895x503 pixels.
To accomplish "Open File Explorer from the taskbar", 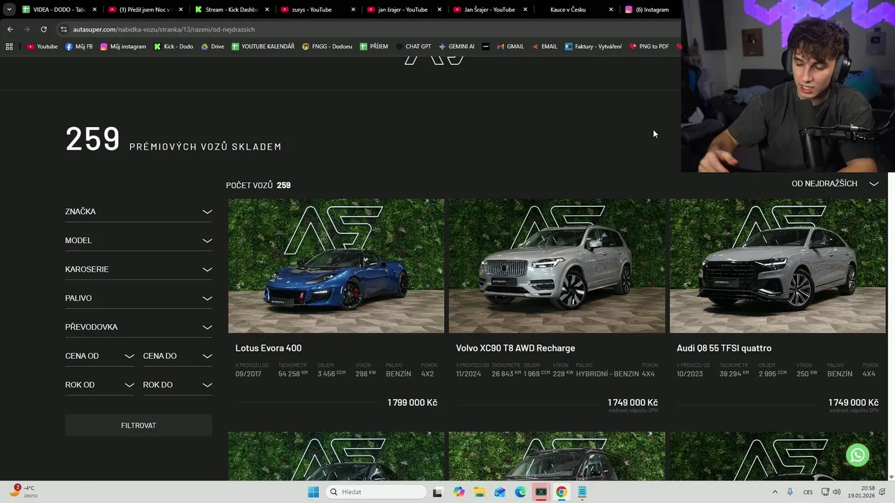I will [x=479, y=492].
